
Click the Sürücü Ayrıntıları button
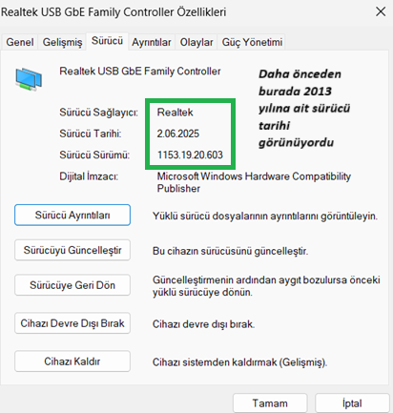[x=72, y=216]
